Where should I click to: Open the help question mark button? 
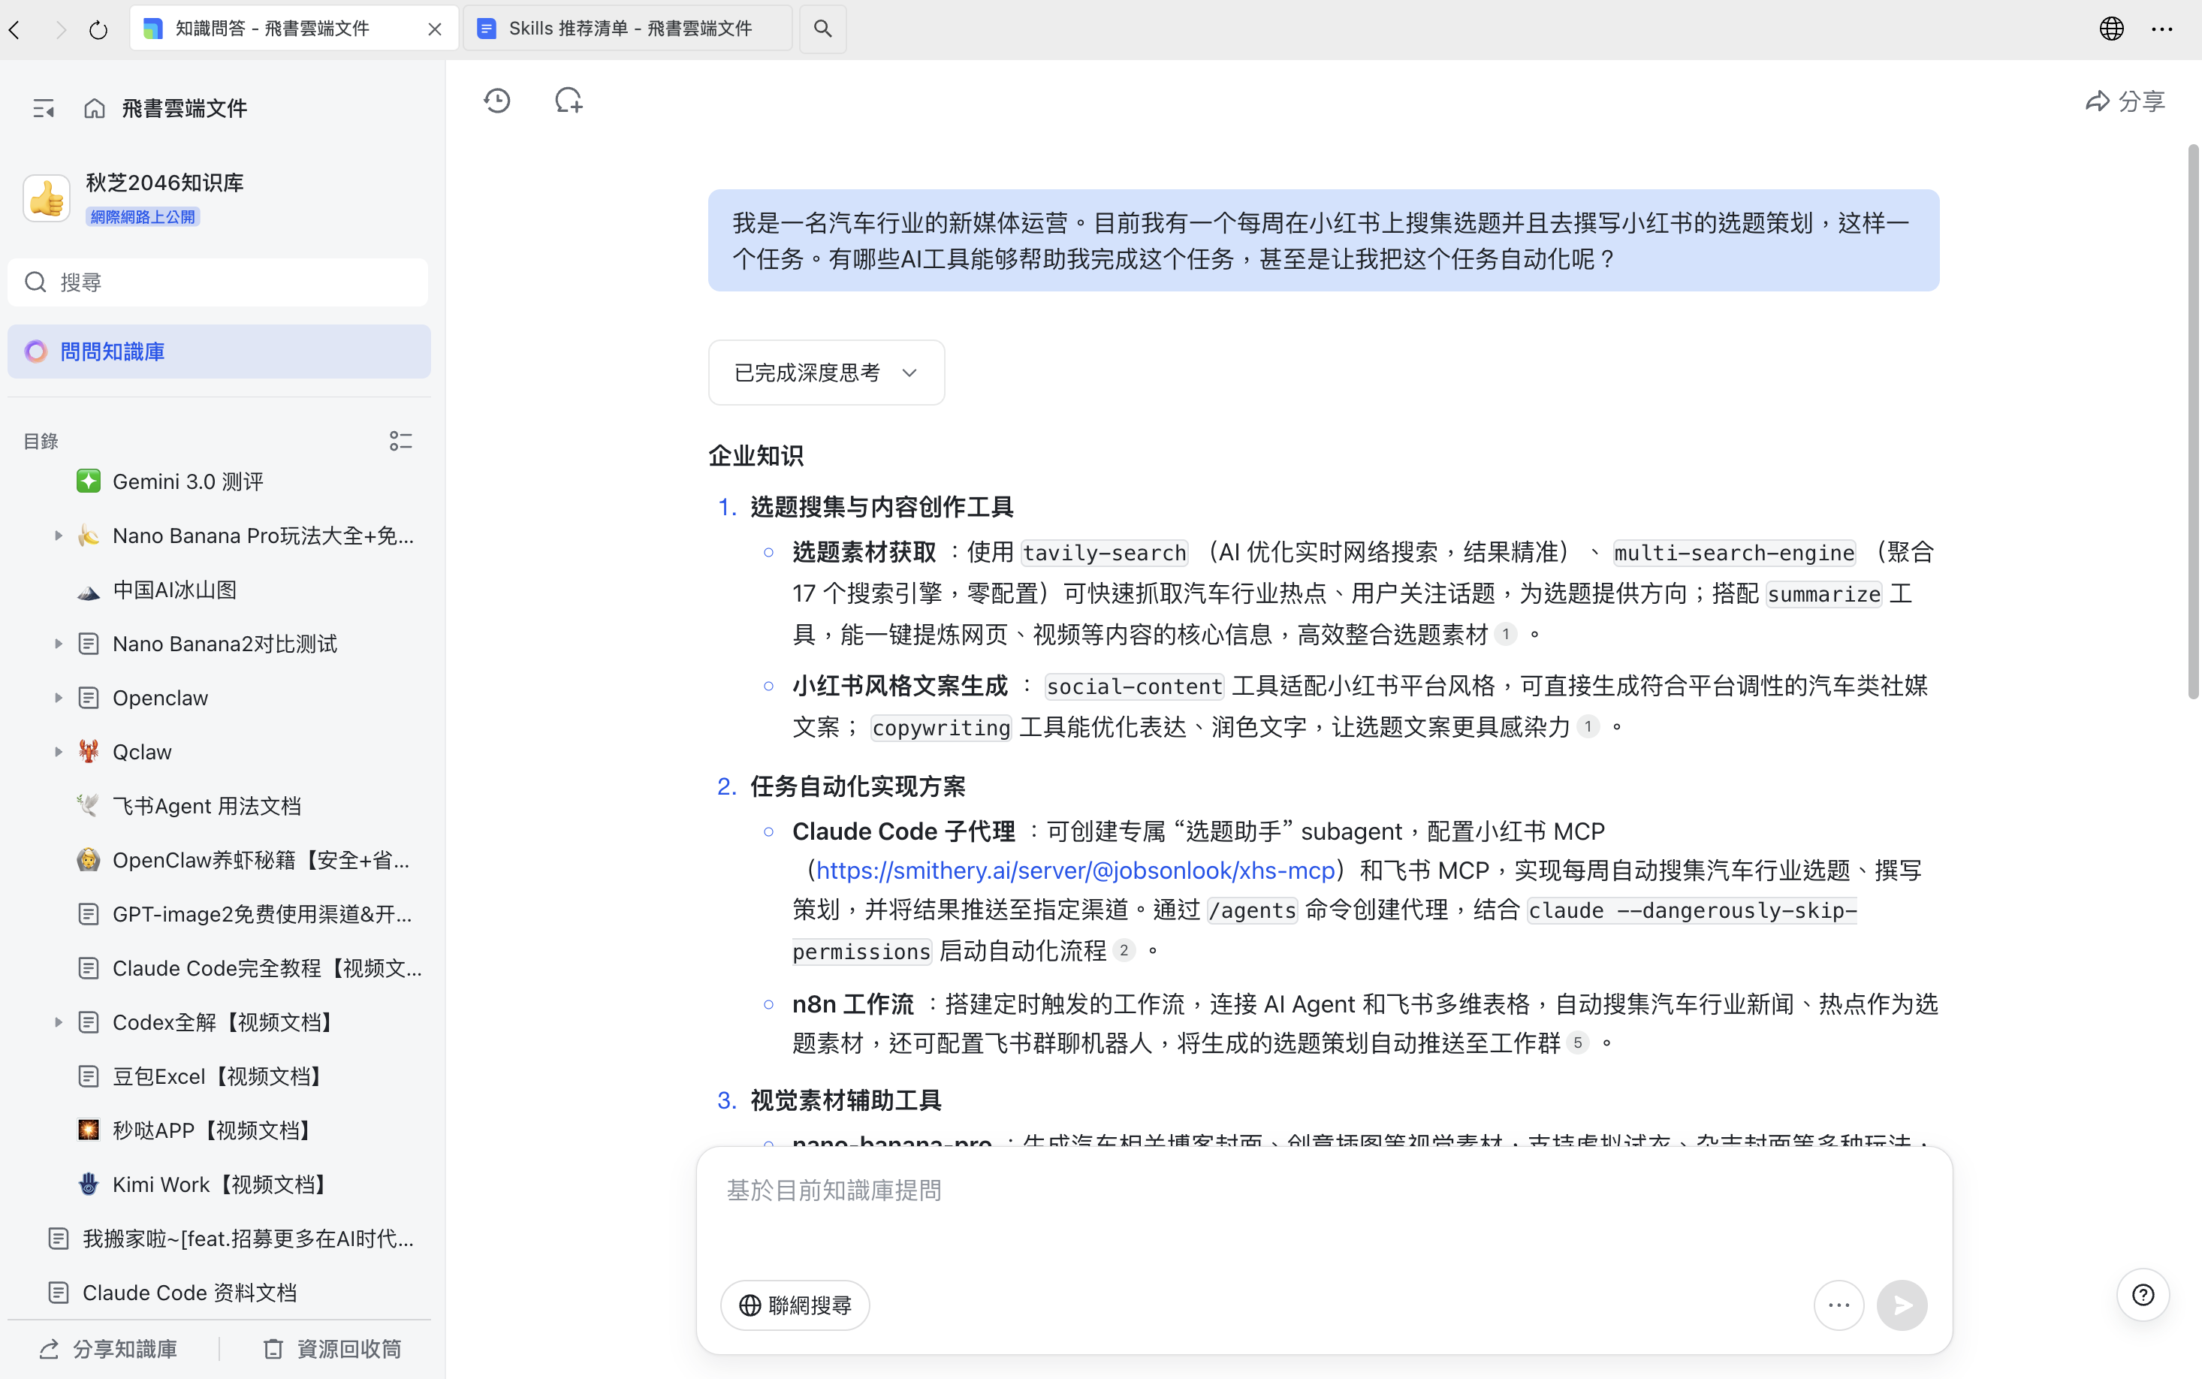(2143, 1294)
